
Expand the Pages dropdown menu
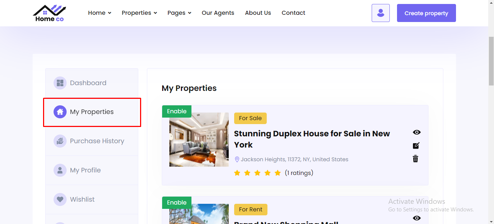pos(179,13)
